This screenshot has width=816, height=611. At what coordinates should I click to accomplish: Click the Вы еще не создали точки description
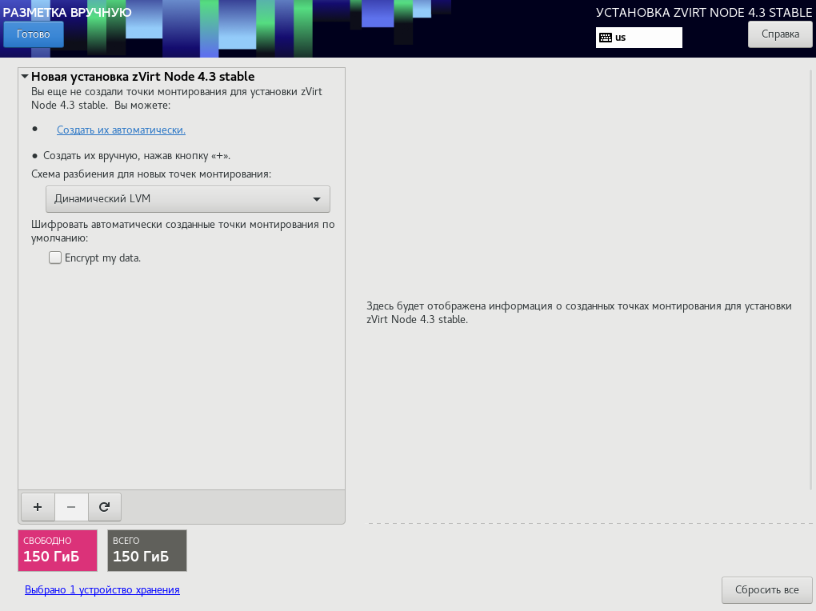pos(177,98)
